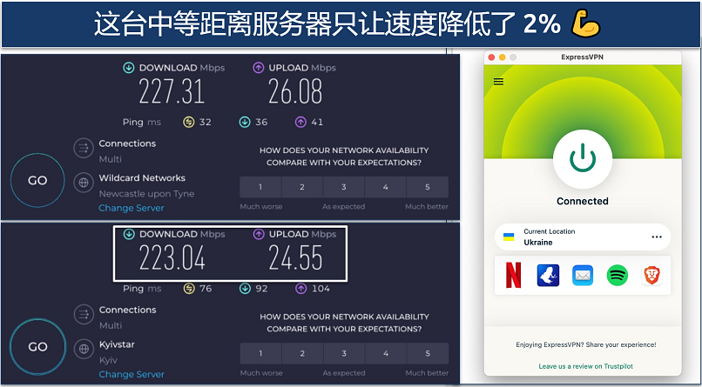Click the globe icon beside Kyivstar
The width and height of the screenshot is (702, 387).
pos(84,349)
